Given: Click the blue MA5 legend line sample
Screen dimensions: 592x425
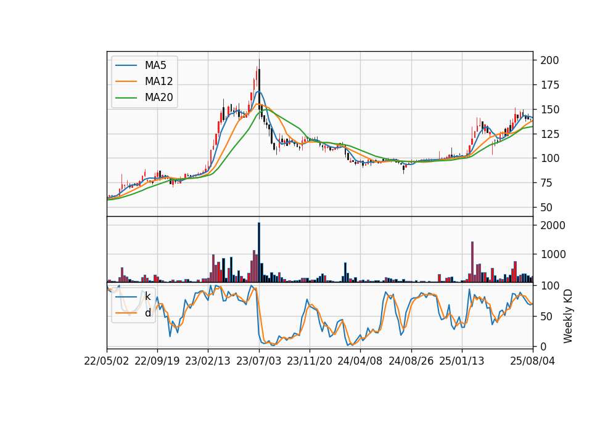Looking at the screenshot, I should click(126, 65).
